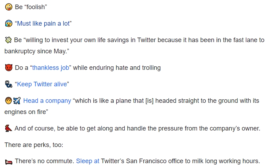Screen dimensions: 268x167
Task: Click the flying money emoji
Action: pyautogui.click(x=8, y=40)
